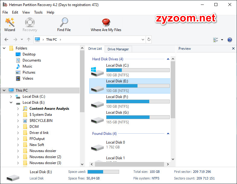Image resolution: width=237 pixels, height=184 pixels.
Task: Switch to the Drive List tab
Action: [95, 49]
